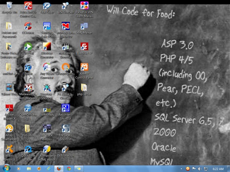Open Folders and Paperwork folder
Image resolution: width=230 pixels, height=172 pixels.
point(9,26)
